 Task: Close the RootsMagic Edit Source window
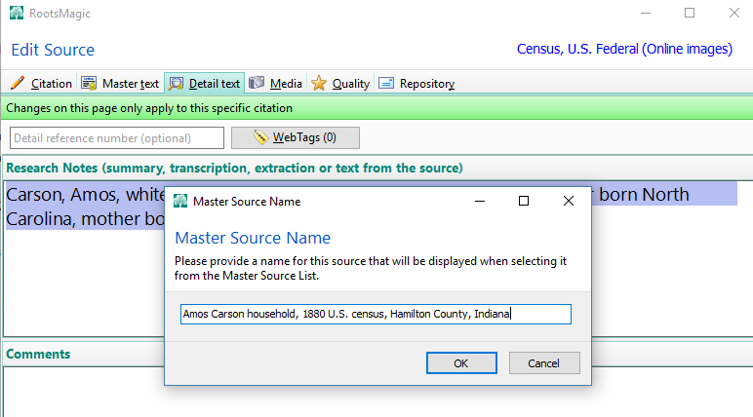[734, 13]
